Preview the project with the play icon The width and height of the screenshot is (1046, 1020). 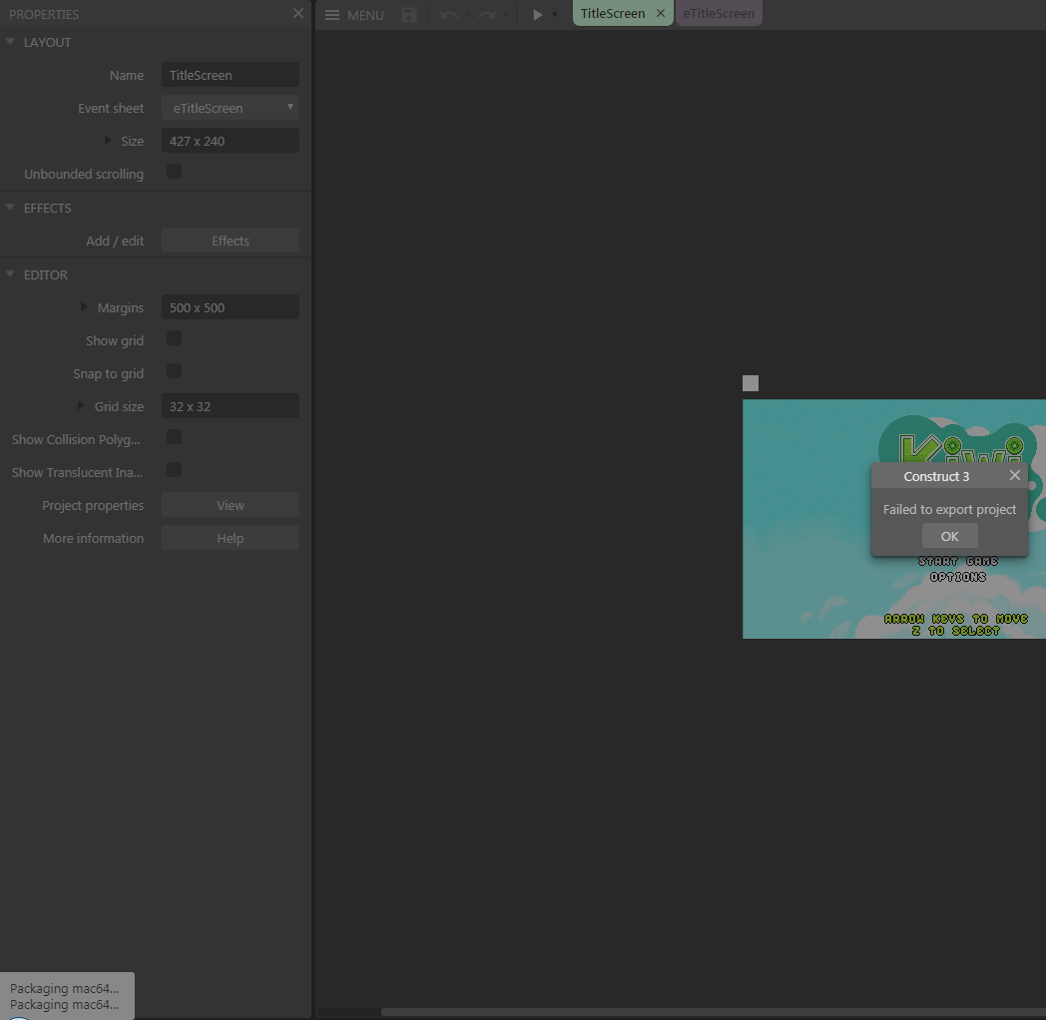tap(537, 15)
